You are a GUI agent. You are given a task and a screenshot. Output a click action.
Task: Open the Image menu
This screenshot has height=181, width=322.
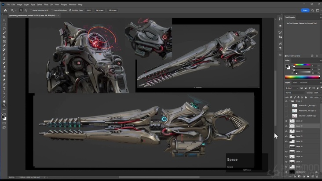19,4
